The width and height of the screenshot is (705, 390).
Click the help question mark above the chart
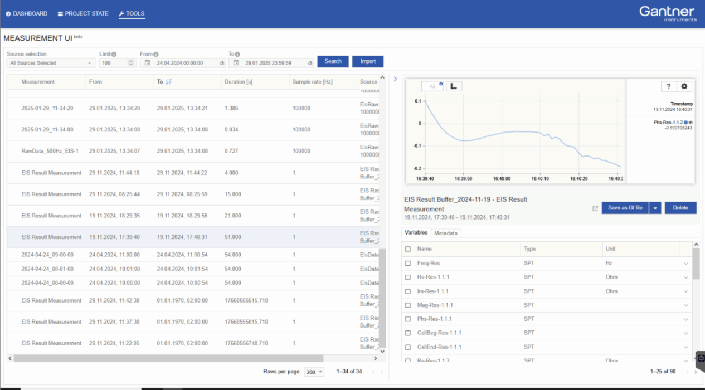click(x=668, y=86)
